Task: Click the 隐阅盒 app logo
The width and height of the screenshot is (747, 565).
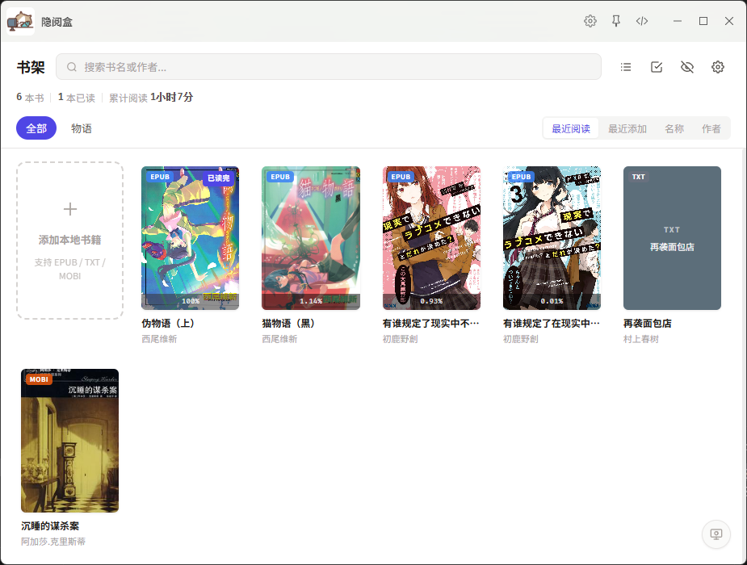Action: [20, 22]
